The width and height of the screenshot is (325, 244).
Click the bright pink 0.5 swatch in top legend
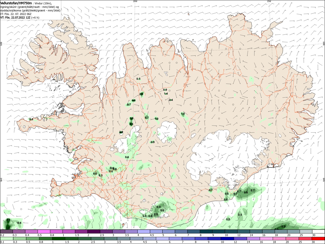pyautogui.click(x=44, y=232)
